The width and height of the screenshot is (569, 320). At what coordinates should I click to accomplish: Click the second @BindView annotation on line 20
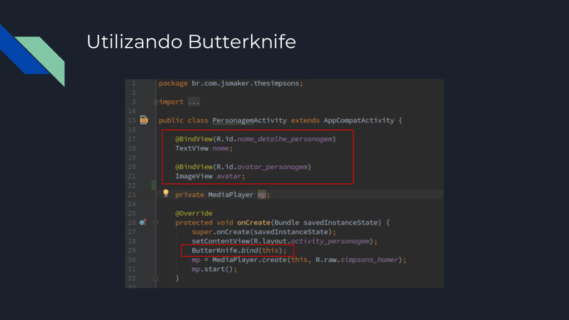(194, 167)
